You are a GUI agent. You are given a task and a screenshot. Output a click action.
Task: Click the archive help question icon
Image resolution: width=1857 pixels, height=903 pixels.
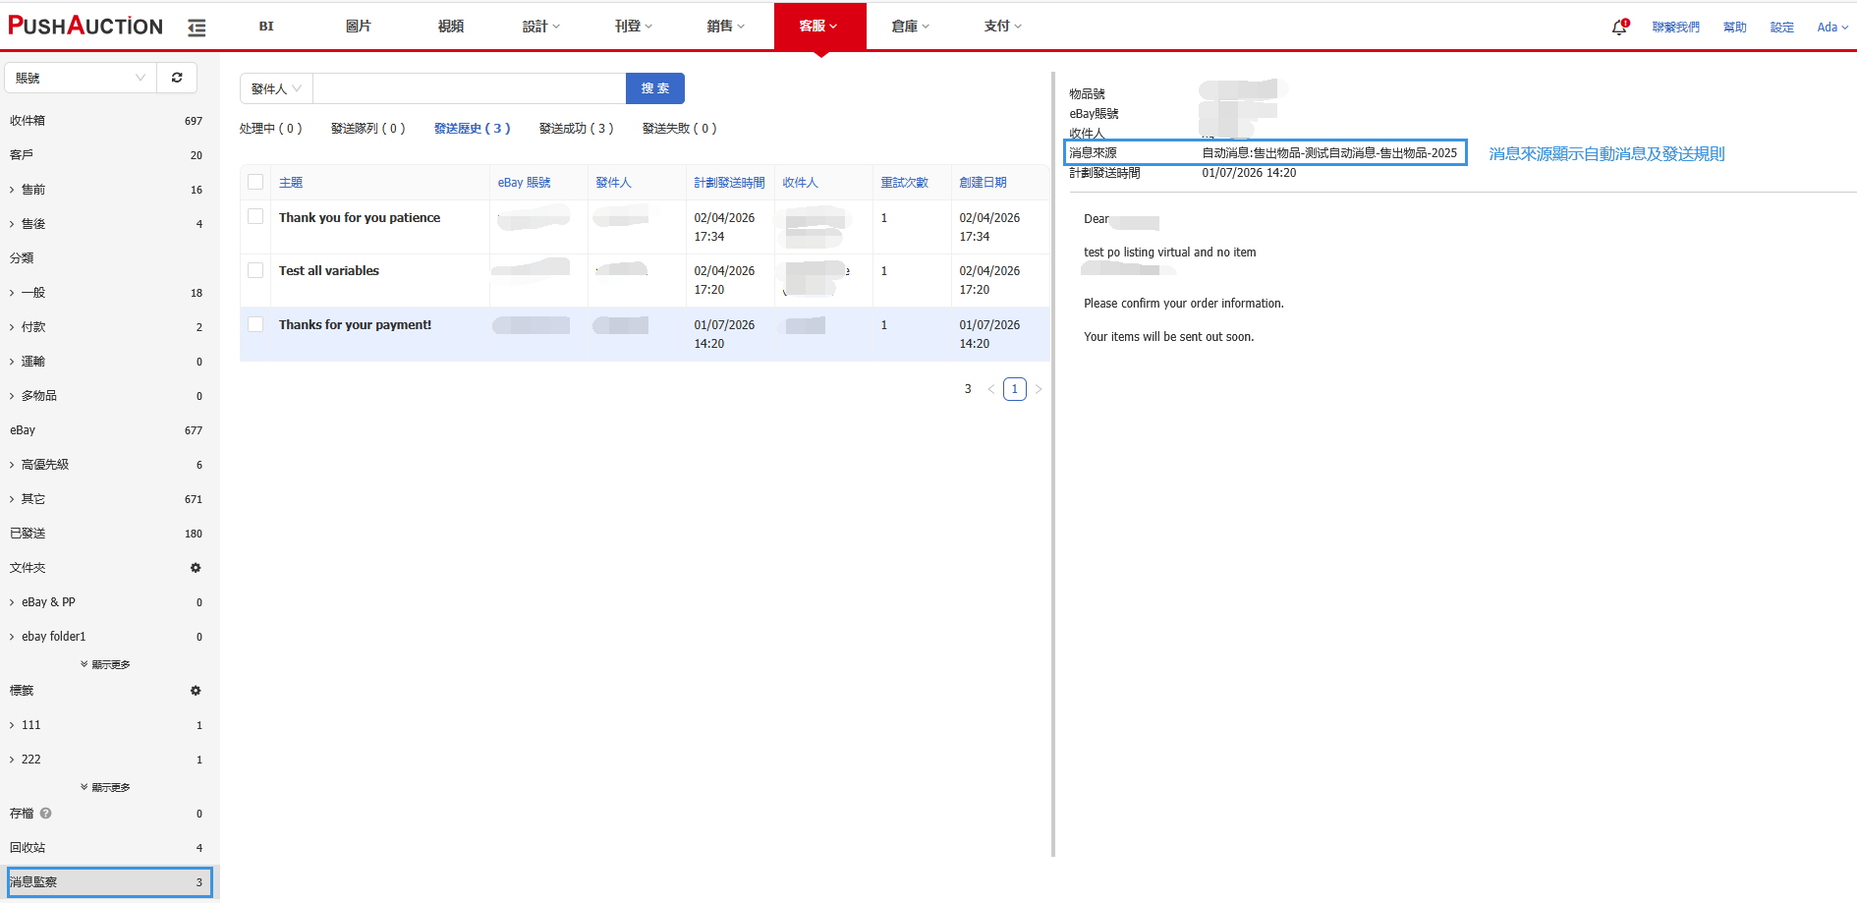(46, 814)
